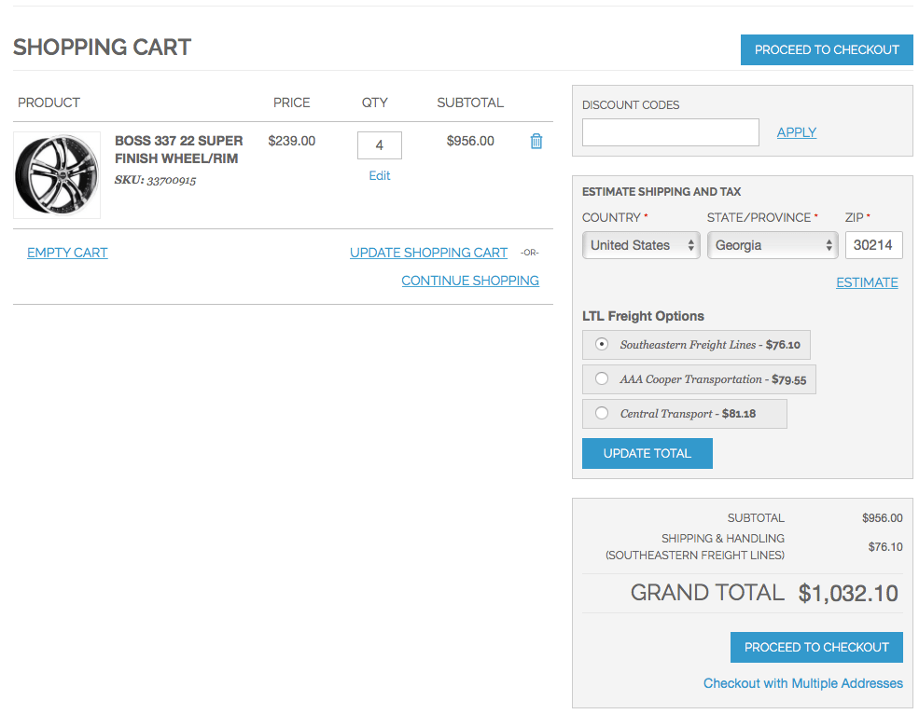This screenshot has width=919, height=714.
Task: Pick Central Transport freight option
Action: tap(601, 412)
